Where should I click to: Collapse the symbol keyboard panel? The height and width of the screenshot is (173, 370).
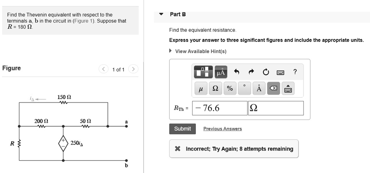[288, 88]
